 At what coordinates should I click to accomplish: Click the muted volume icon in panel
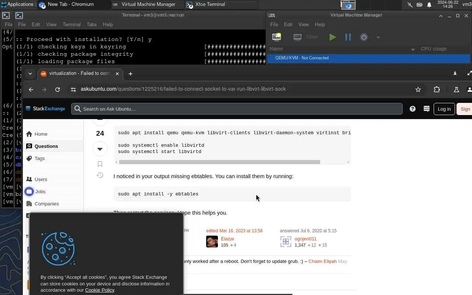tap(410, 5)
